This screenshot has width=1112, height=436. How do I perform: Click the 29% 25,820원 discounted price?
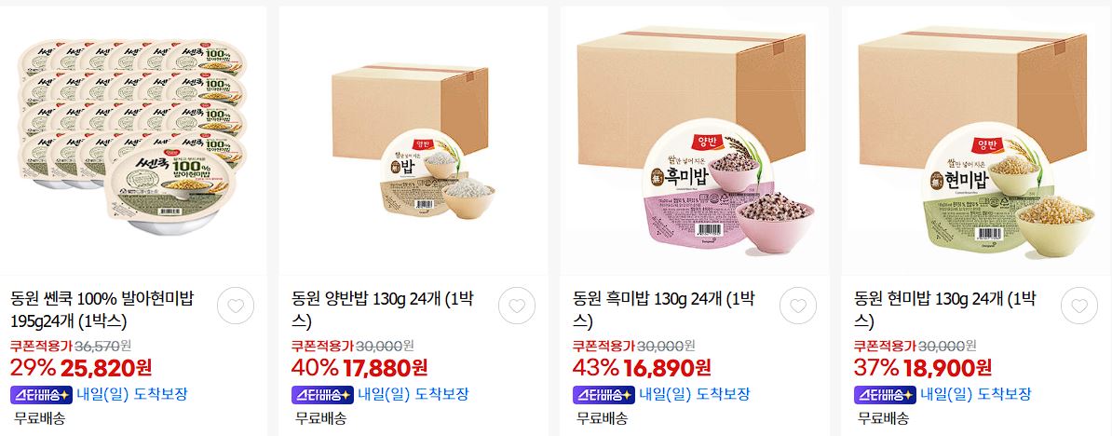click(82, 368)
